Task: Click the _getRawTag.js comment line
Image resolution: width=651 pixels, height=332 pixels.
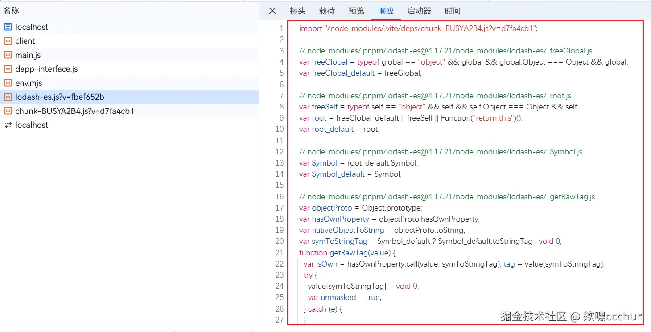Action: pyautogui.click(x=447, y=197)
